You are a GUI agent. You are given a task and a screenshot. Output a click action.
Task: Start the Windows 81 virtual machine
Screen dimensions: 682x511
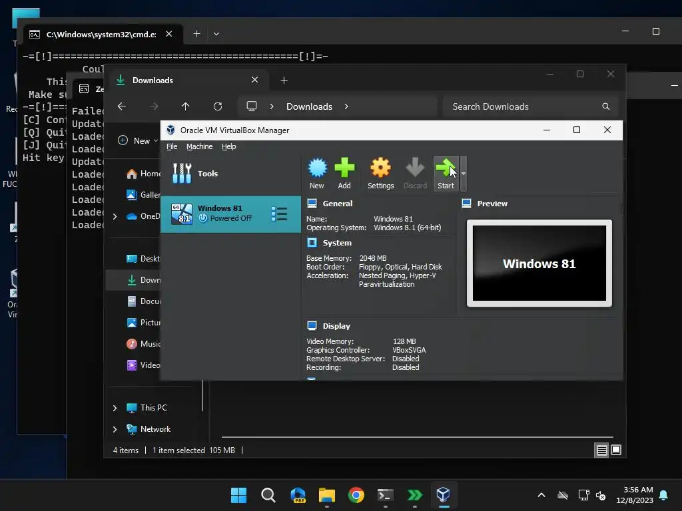[x=446, y=173]
